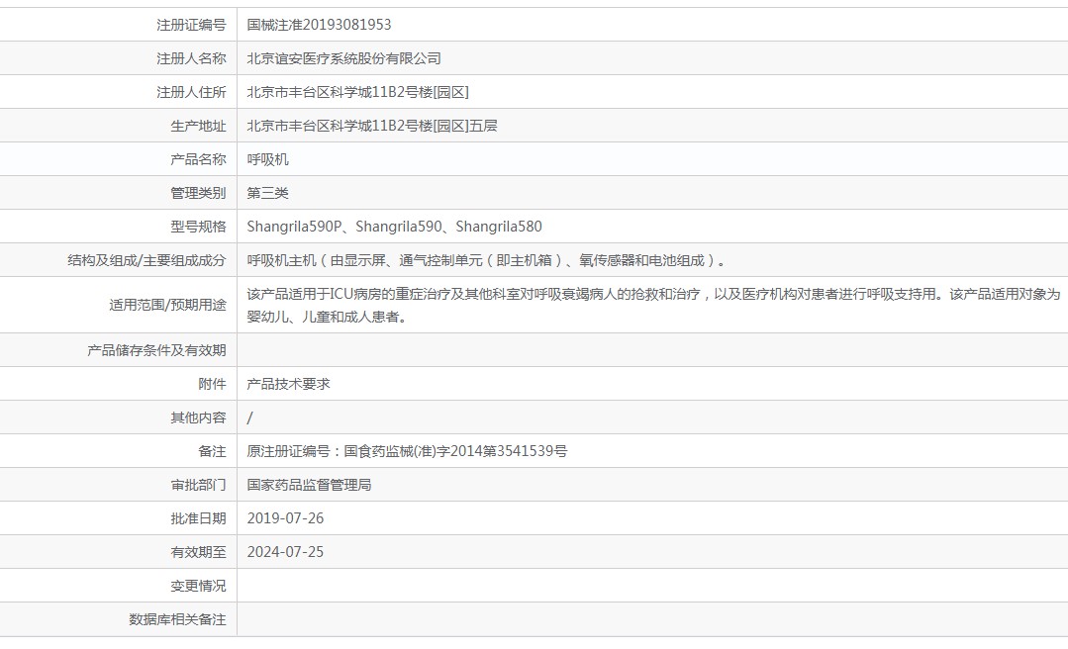Click the 变更情况 label
Image resolution: width=1068 pixels, height=649 pixels.
point(198,586)
